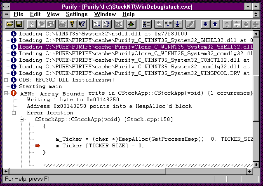Click the red exclamation ABW error icon
The image size is (263, 186).
pyautogui.click(x=14, y=93)
